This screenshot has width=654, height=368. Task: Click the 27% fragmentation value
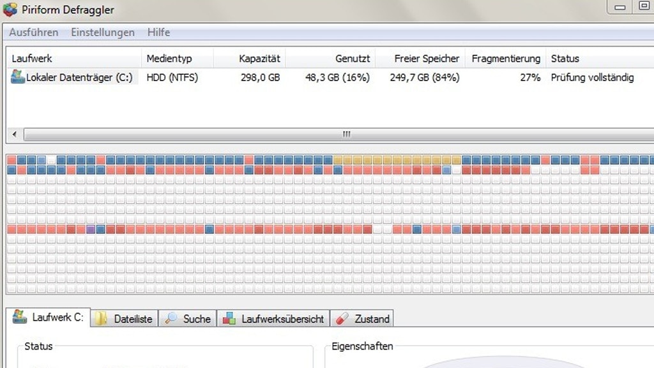(530, 77)
